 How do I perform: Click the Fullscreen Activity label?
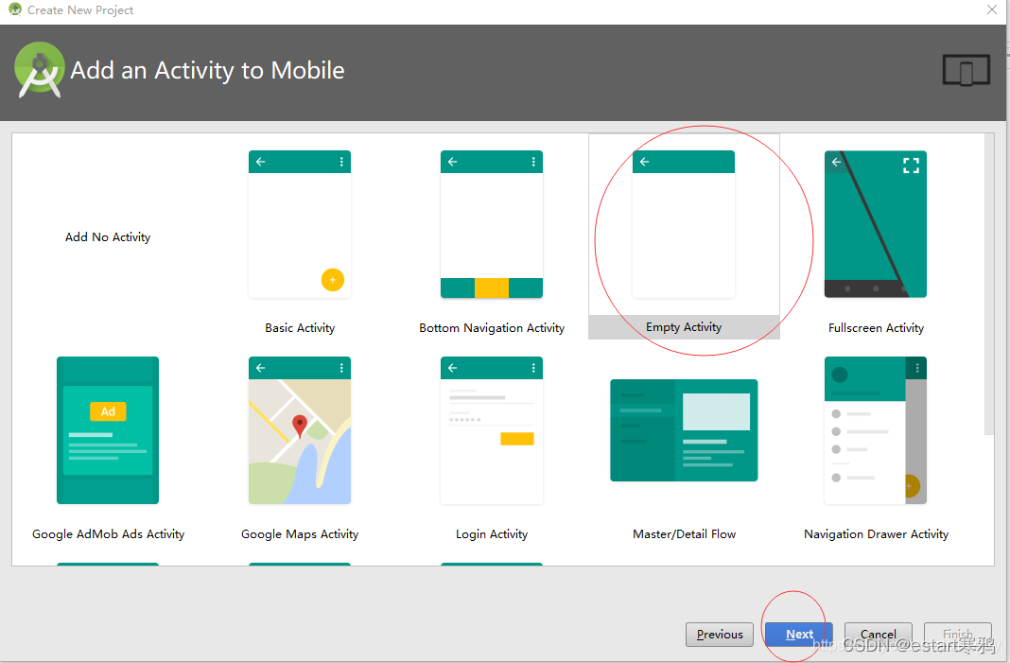(876, 328)
